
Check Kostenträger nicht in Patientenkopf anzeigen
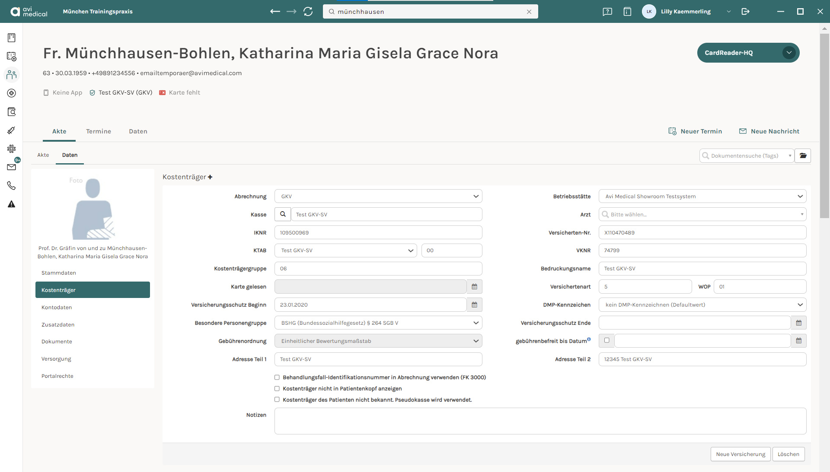coord(277,389)
